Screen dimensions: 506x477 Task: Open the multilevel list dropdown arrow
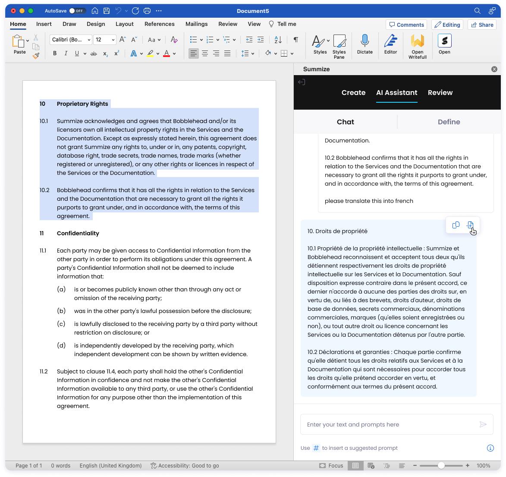pyautogui.click(x=234, y=40)
